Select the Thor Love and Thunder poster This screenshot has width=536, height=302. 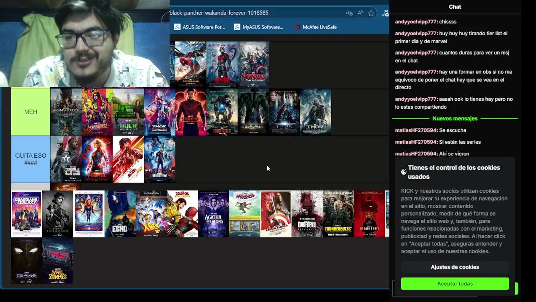coord(160,112)
